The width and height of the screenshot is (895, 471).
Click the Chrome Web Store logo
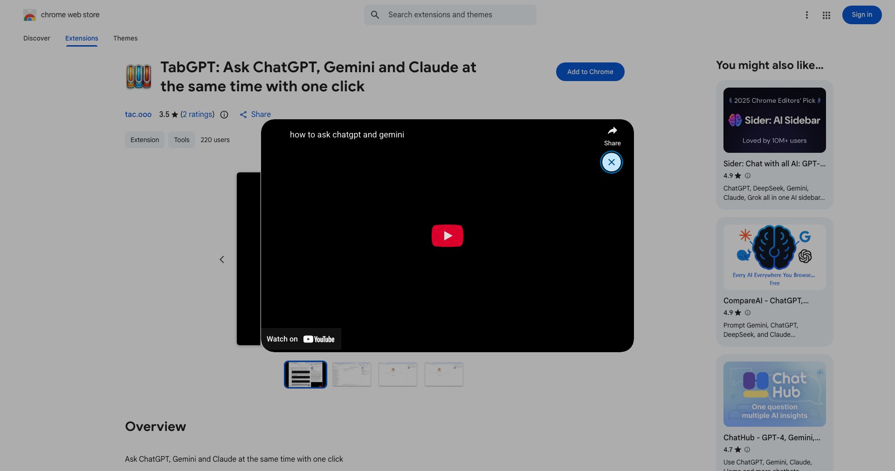click(30, 15)
